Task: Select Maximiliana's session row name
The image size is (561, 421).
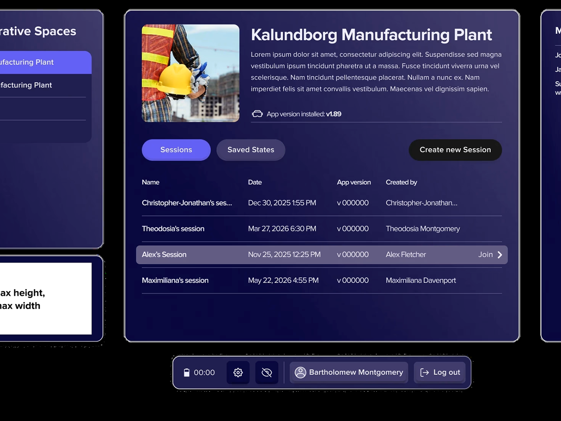Action: [175, 280]
